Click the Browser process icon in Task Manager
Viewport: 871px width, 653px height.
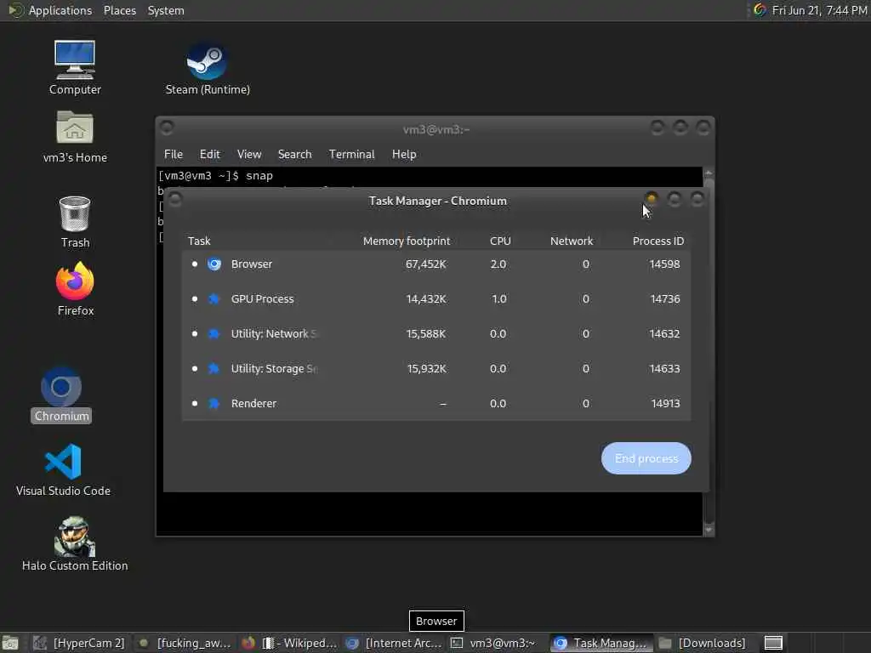pyautogui.click(x=214, y=264)
